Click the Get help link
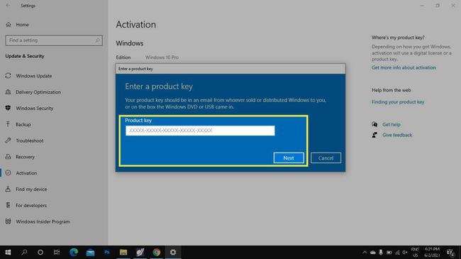Screen dimensions: 461x259 coord(391,124)
